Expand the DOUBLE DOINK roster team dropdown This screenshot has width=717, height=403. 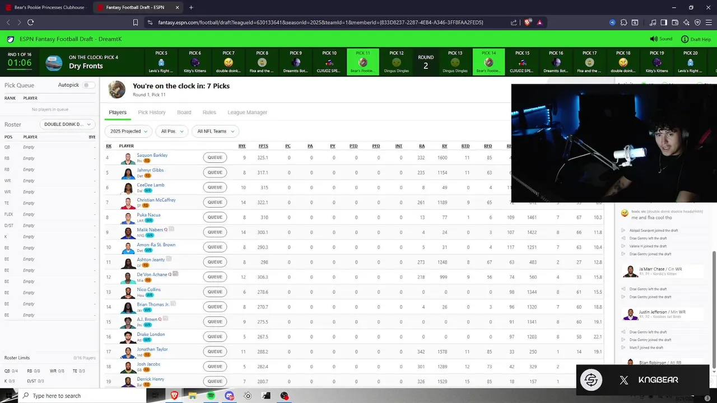coord(67,124)
